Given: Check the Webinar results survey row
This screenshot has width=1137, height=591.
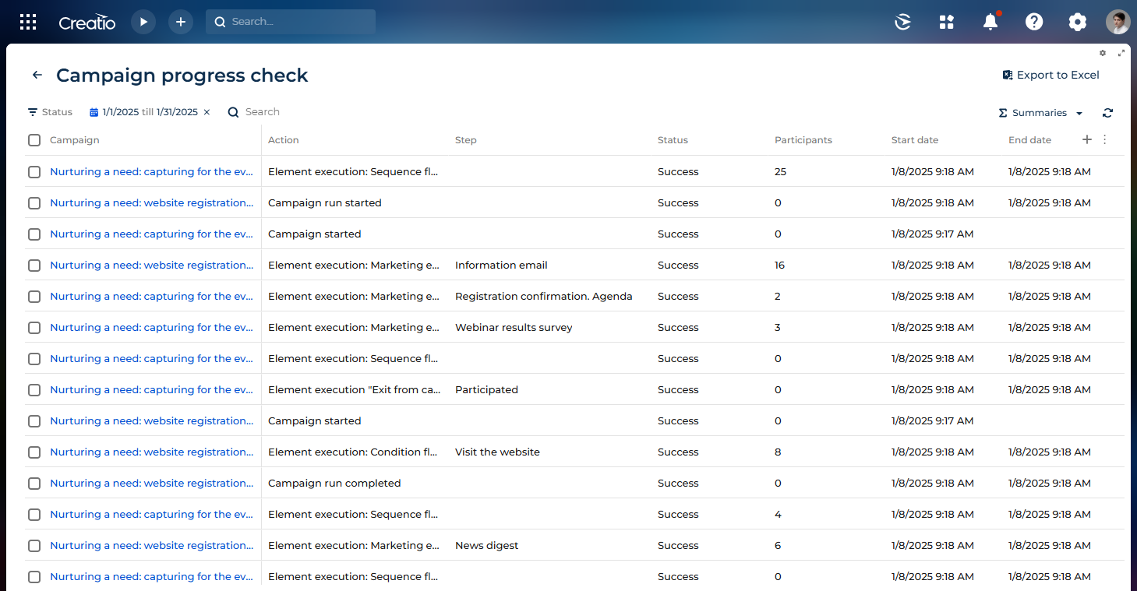Looking at the screenshot, I should (34, 327).
